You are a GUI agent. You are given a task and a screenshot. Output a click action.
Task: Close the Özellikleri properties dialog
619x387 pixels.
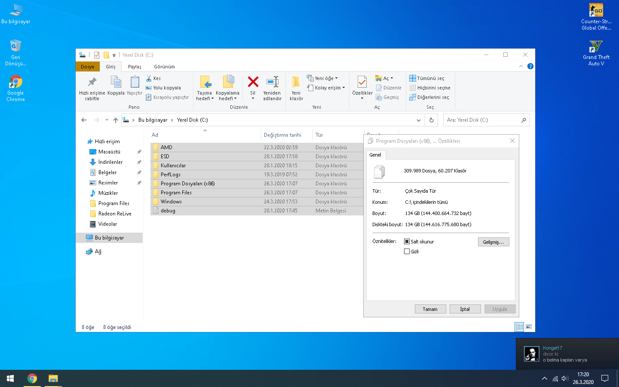[512, 141]
